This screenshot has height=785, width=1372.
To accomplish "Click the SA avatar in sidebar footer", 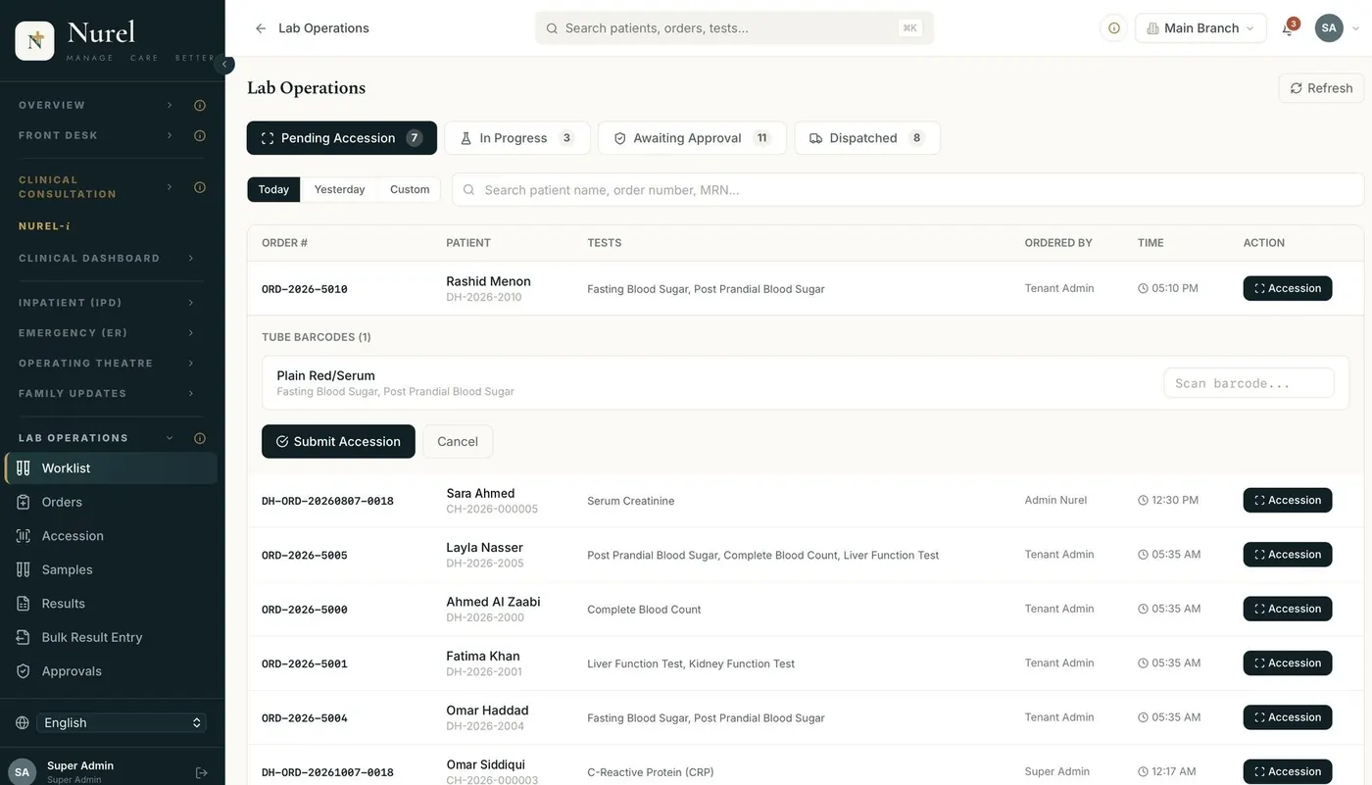I will pyautogui.click(x=22, y=772).
